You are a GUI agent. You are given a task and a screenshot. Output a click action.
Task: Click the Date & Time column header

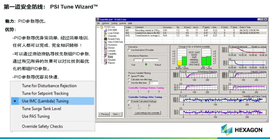click(253, 27)
